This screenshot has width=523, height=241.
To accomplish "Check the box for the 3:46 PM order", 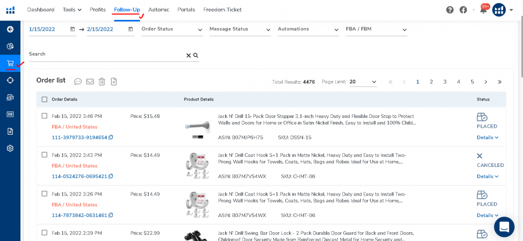I will tap(44, 116).
